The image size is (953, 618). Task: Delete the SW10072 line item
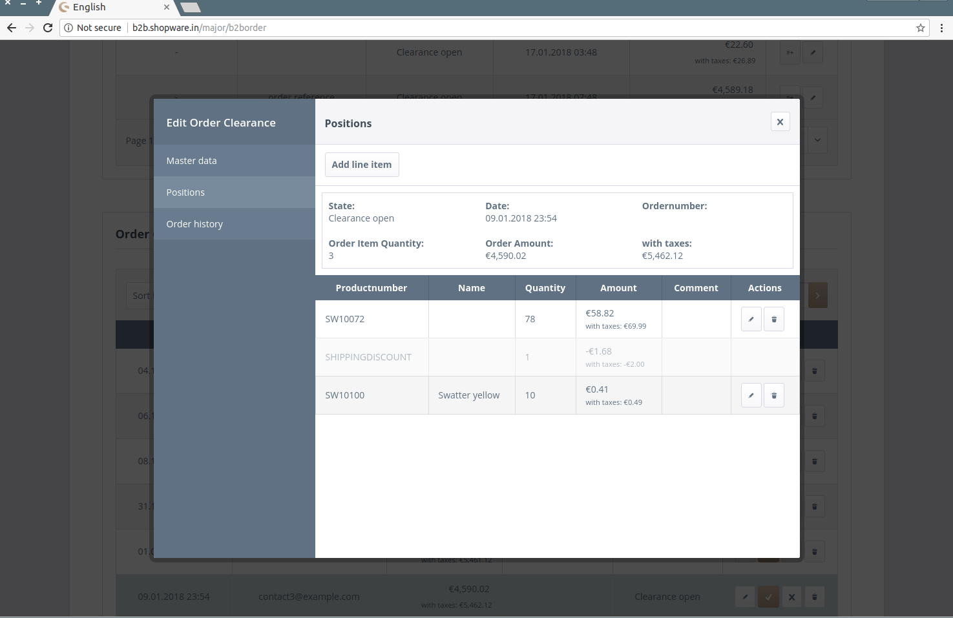tap(774, 319)
